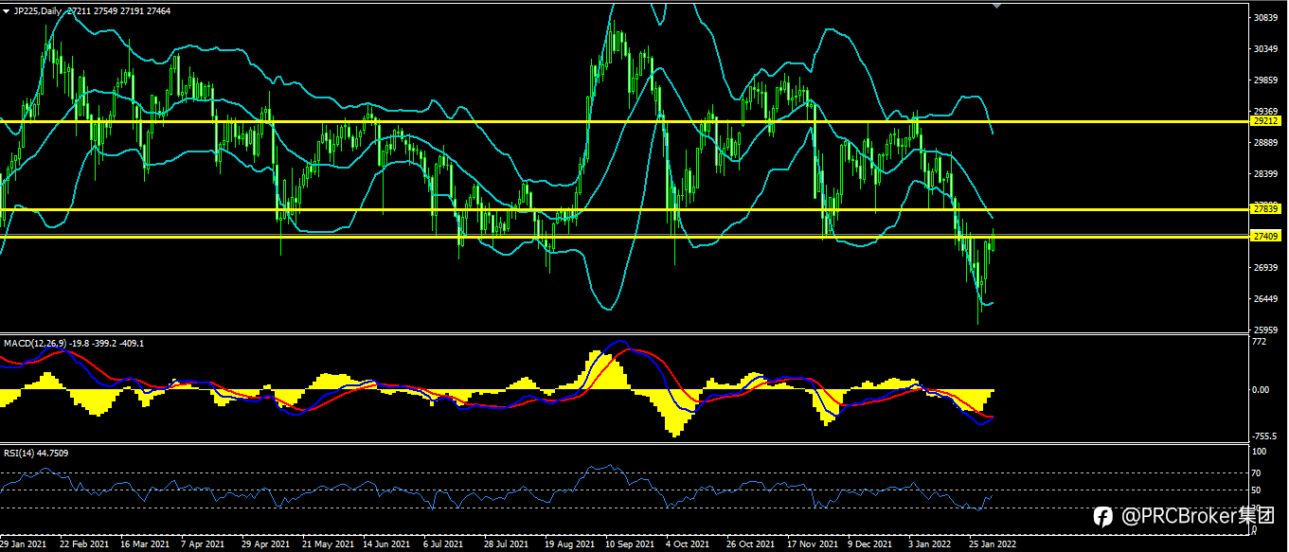Click the 28 Jul 2021 date label

(506, 545)
